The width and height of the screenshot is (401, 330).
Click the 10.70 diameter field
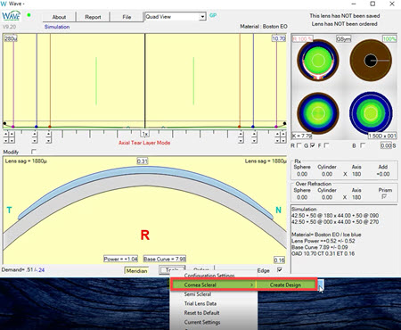(x=279, y=38)
